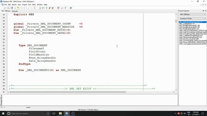Image resolution: width=207 pixels, height=116 pixels.
Task: Open the Search menu
Action: [14, 5]
